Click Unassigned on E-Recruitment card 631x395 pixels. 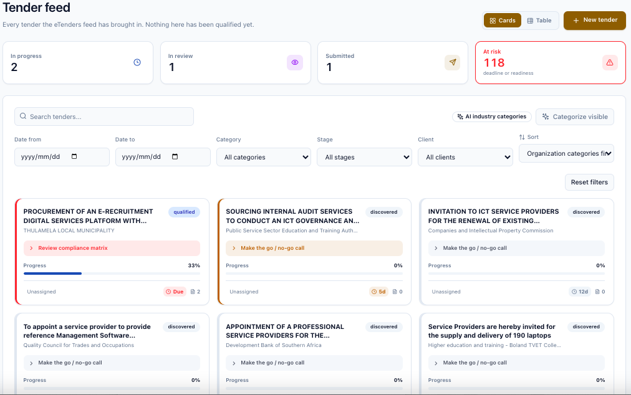[x=41, y=292]
